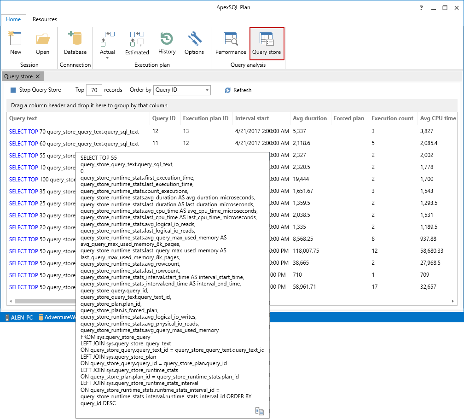Select the Avg duration cell 118,007.75
This screenshot has width=464, height=419.
click(x=306, y=251)
